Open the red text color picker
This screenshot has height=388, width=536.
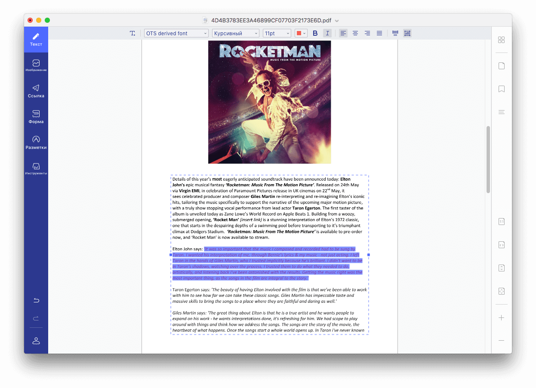[301, 33]
